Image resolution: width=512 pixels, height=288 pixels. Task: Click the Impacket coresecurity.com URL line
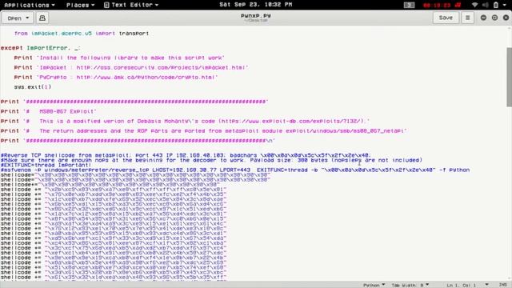click(x=131, y=67)
